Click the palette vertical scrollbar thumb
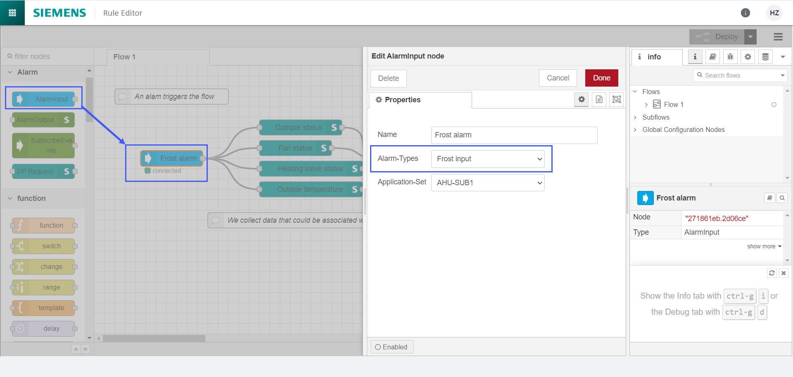The width and height of the screenshot is (793, 377). [x=89, y=100]
